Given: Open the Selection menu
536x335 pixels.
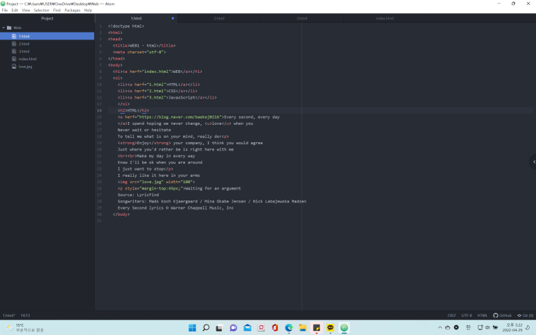Looking at the screenshot, I should pos(42,10).
